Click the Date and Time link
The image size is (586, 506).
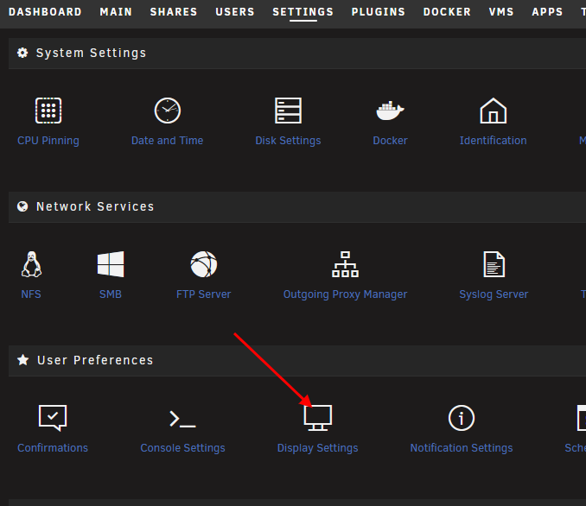(x=168, y=141)
